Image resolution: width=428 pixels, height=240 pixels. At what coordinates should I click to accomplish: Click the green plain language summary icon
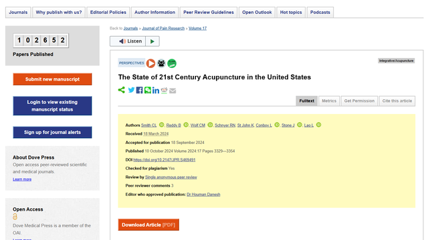click(x=172, y=63)
